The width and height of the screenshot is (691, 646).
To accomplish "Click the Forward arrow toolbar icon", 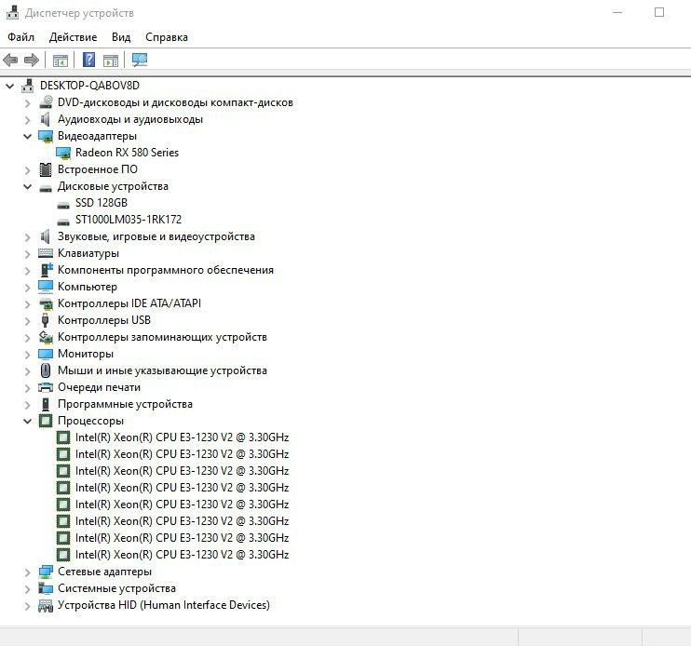I will coord(32,60).
